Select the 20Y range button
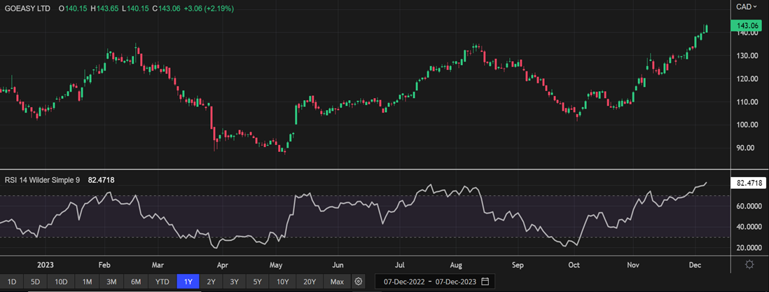The height and width of the screenshot is (292, 769). coord(310,281)
